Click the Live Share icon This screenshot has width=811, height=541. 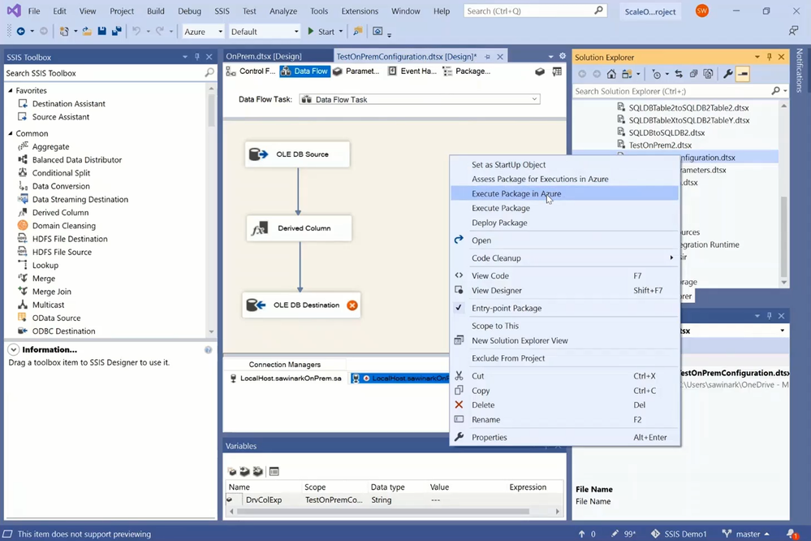click(x=793, y=31)
